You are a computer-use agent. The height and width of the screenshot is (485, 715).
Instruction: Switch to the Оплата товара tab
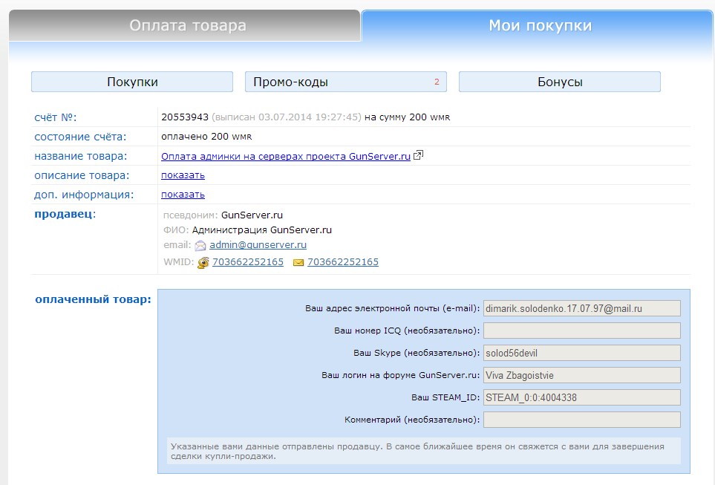point(187,26)
